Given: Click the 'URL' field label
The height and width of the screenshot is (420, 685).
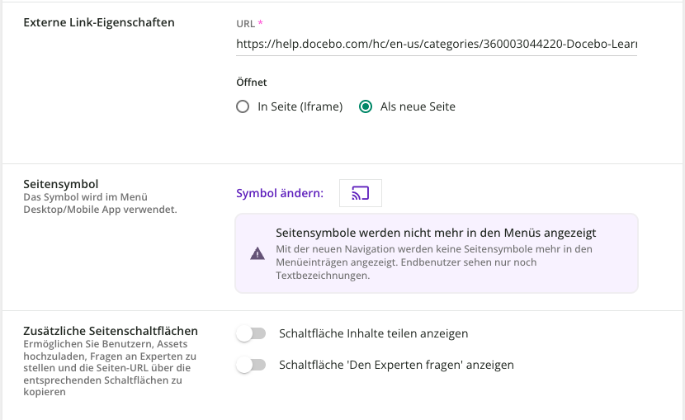Looking at the screenshot, I should (245, 24).
